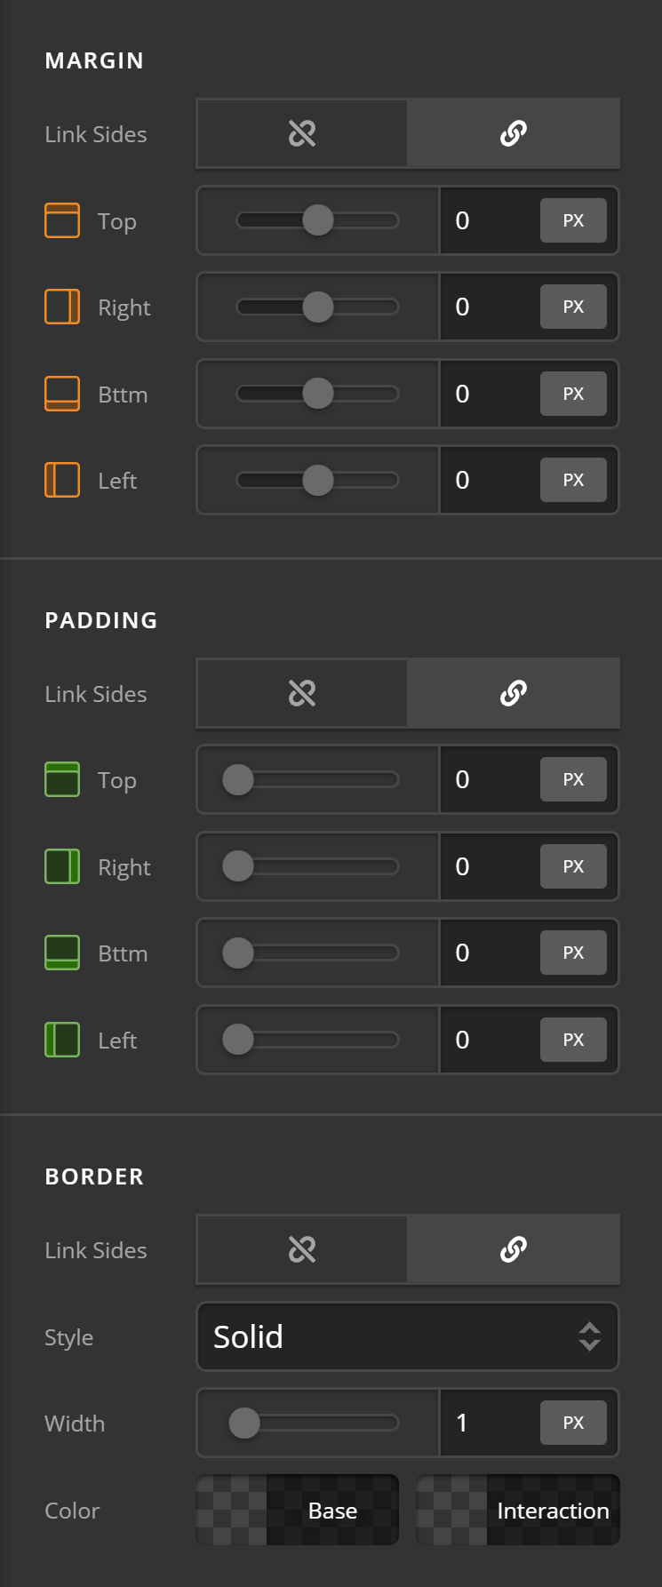Viewport: 662px width, 1587px height.
Task: Select the padding Top side icon
Action: click(61, 778)
